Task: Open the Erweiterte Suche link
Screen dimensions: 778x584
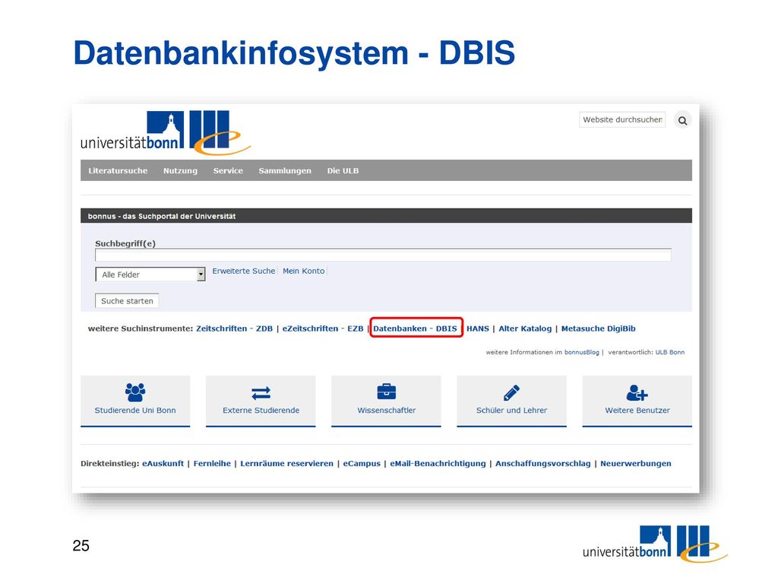Action: [244, 271]
